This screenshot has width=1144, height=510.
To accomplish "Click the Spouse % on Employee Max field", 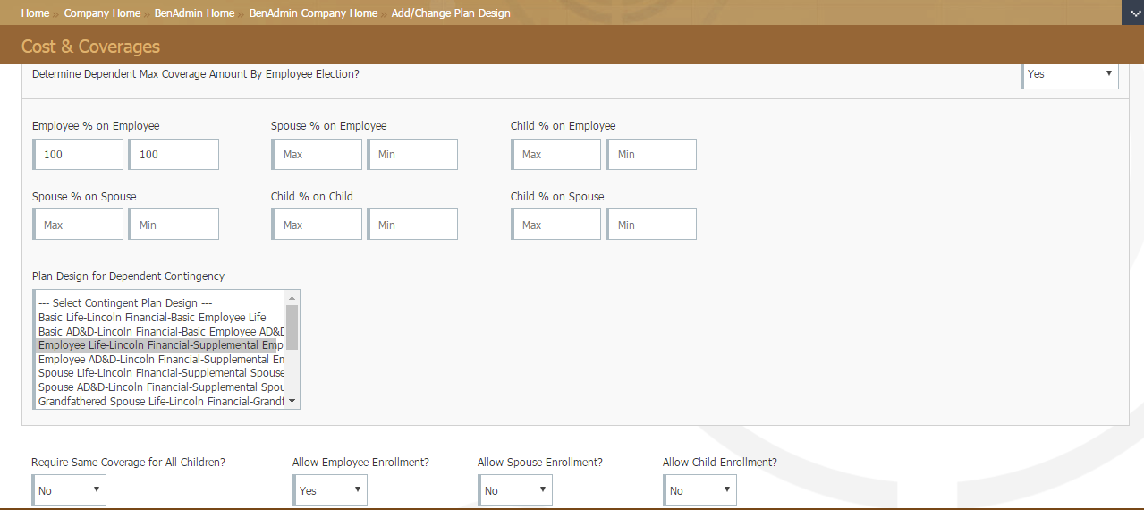I will (x=318, y=155).
